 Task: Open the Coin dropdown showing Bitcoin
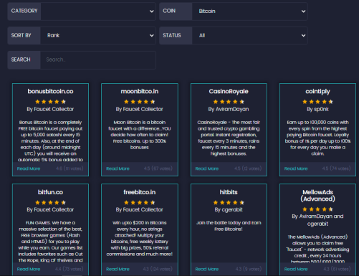point(249,11)
